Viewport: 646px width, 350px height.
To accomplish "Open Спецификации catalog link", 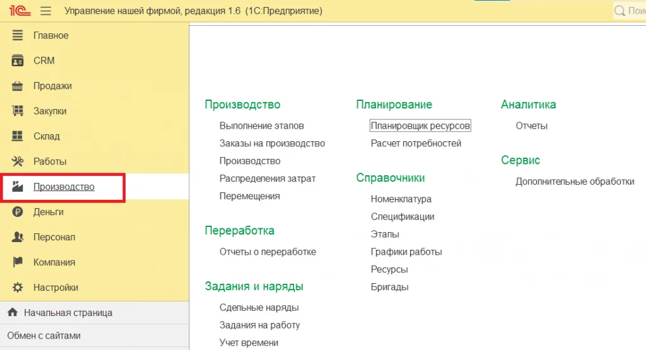I will point(402,216).
